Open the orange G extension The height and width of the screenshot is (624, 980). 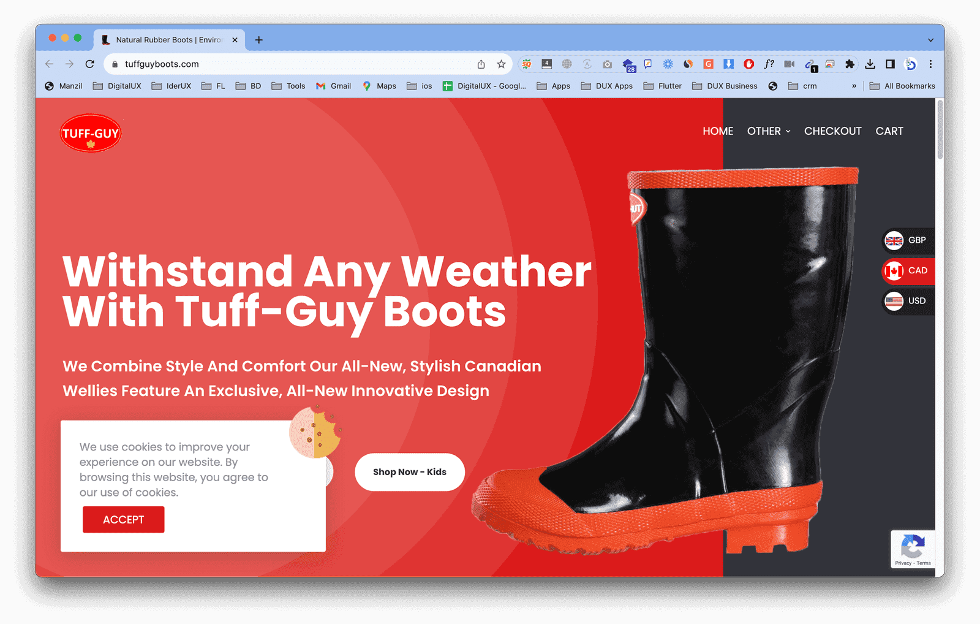[x=709, y=64]
